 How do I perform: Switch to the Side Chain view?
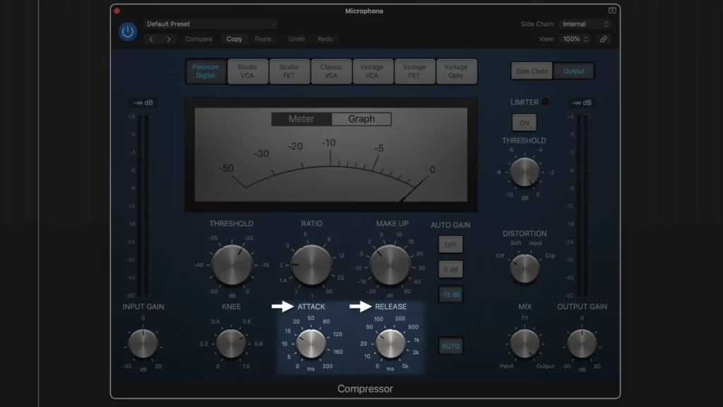click(532, 71)
